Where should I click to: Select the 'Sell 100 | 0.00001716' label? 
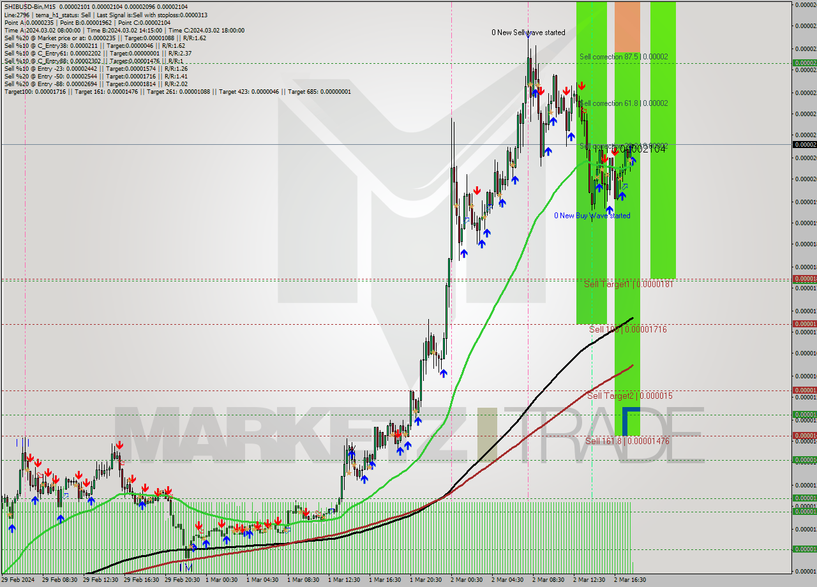[628, 330]
